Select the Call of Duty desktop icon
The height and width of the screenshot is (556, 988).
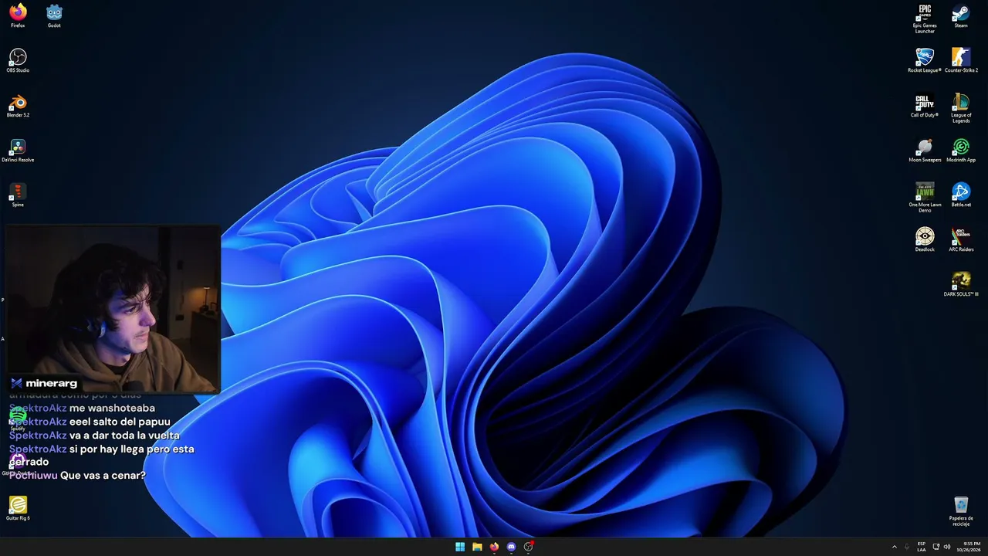pyautogui.click(x=925, y=105)
